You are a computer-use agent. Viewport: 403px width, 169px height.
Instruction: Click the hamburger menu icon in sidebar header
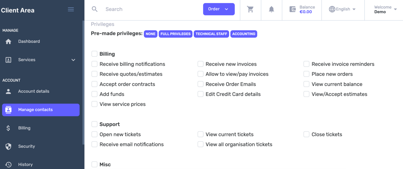pyautogui.click(x=71, y=9)
